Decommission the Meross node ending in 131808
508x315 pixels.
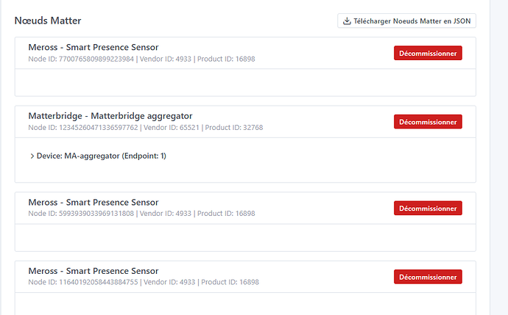pyautogui.click(x=428, y=208)
